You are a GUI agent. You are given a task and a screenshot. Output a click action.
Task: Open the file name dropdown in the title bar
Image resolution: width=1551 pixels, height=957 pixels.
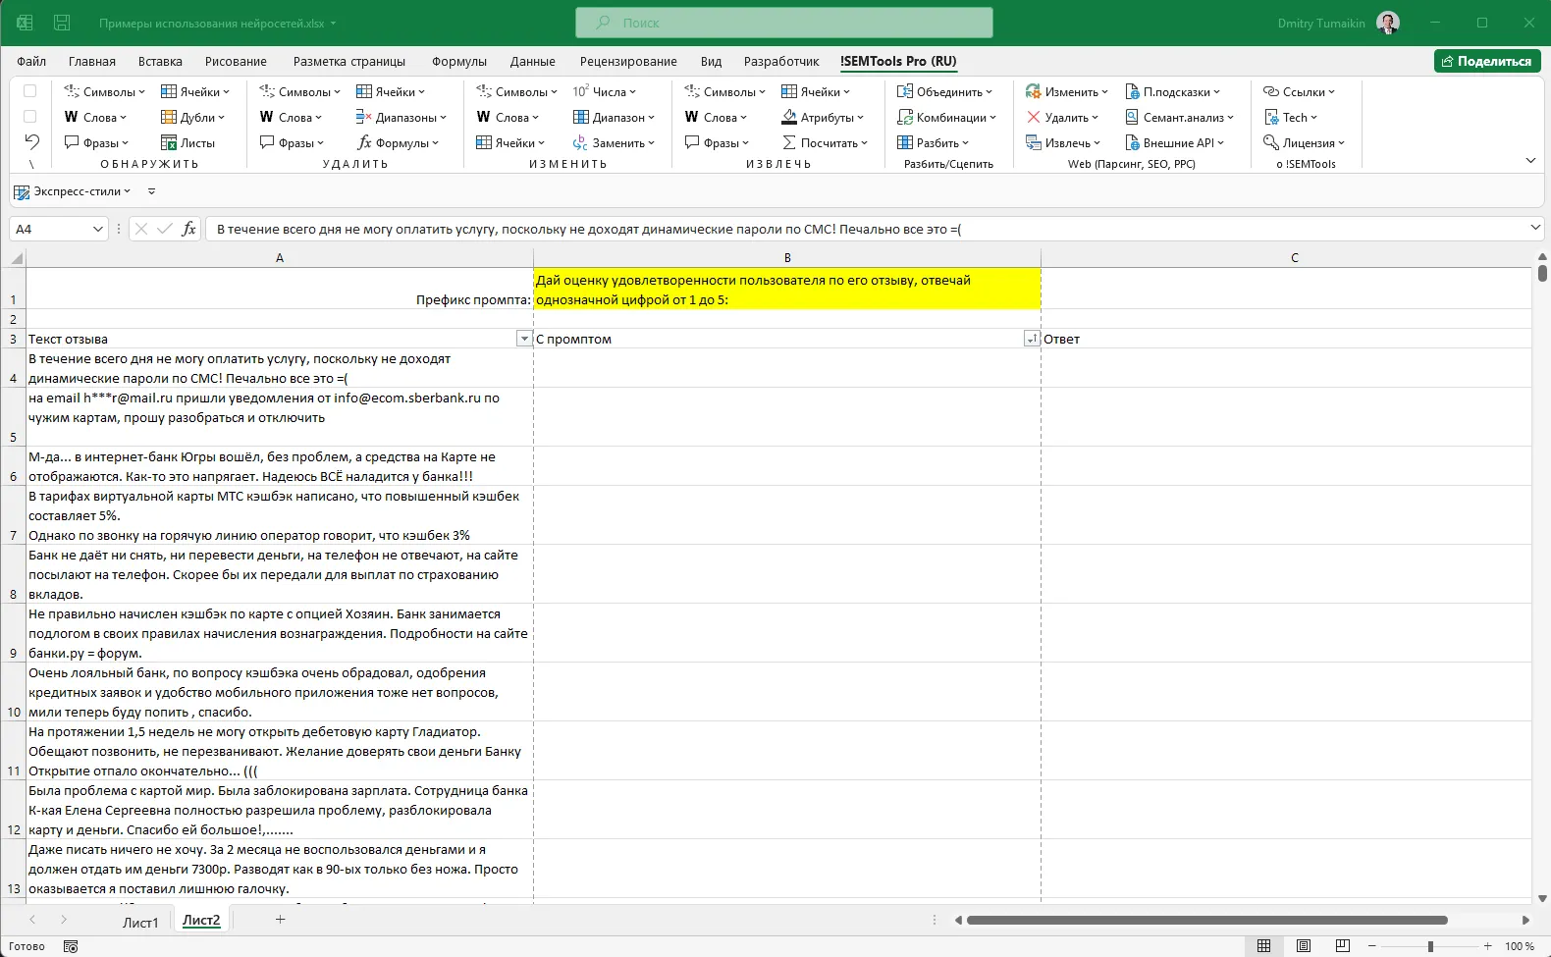point(333,23)
